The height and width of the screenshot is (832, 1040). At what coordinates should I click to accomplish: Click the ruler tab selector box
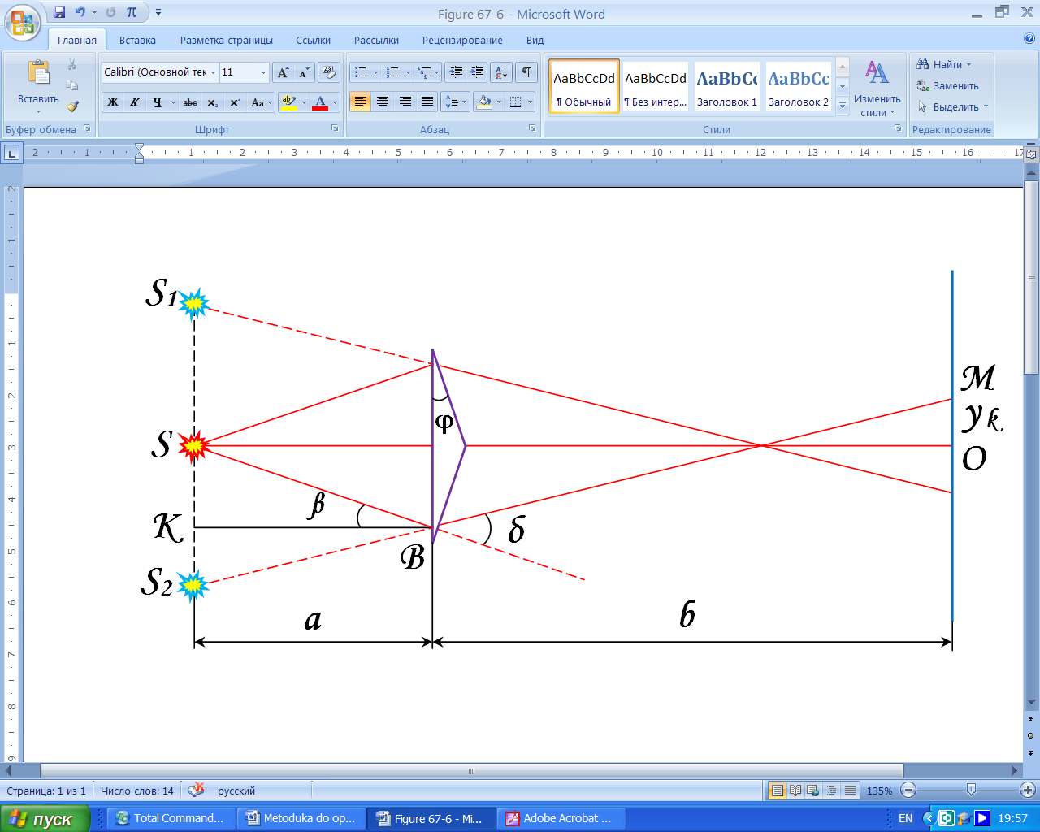[x=11, y=152]
